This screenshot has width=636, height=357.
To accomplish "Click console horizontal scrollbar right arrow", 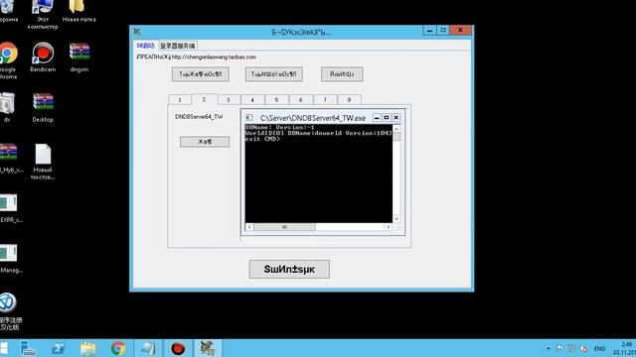I will pyautogui.click(x=389, y=227).
